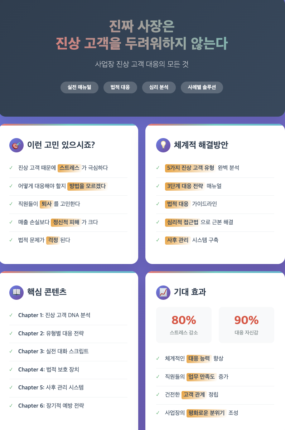Click the 90% 대응 자신감 stat card
285x430 pixels.
pos(246,325)
